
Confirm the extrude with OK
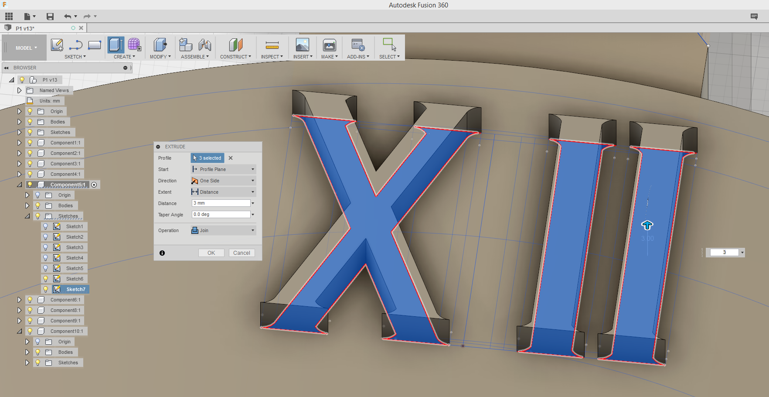coord(211,253)
